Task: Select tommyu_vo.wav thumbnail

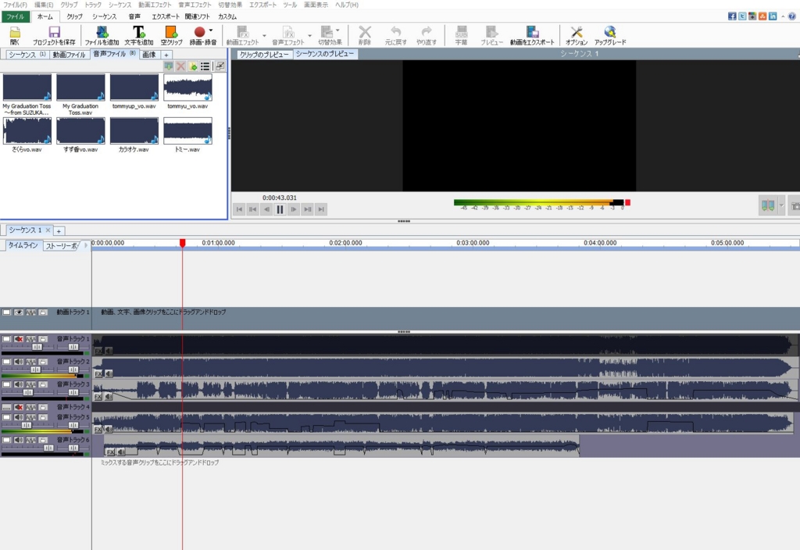Action: [187, 87]
